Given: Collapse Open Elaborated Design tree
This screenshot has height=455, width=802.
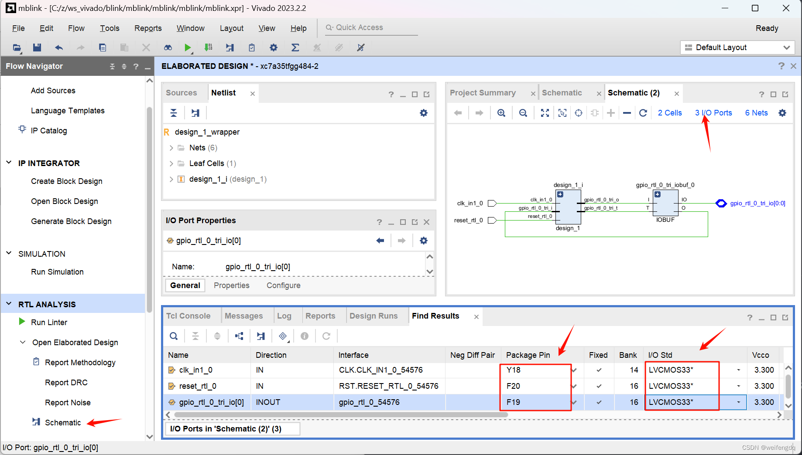Looking at the screenshot, I should [23, 342].
